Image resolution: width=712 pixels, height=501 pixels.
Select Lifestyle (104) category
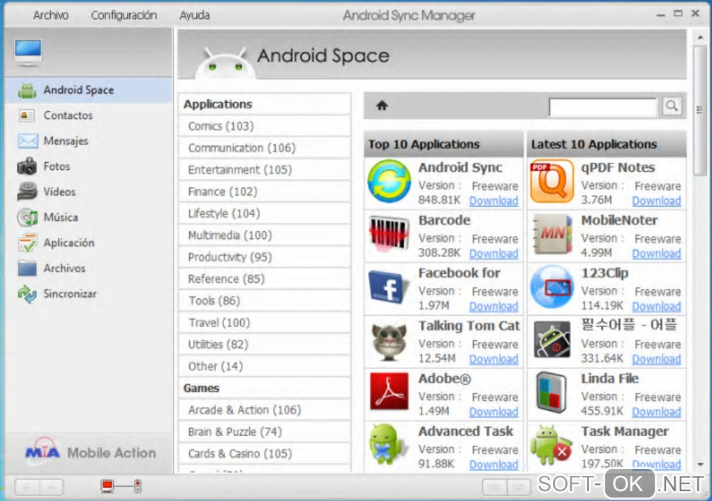click(265, 213)
